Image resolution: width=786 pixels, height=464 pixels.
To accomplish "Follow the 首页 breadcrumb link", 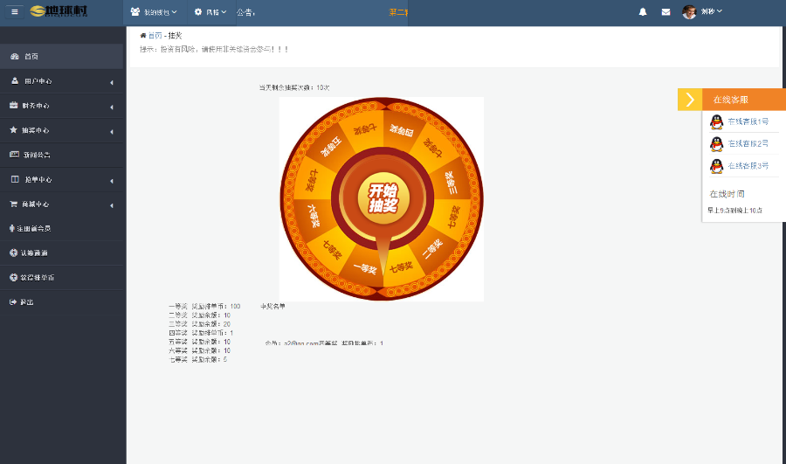I will click(x=155, y=36).
